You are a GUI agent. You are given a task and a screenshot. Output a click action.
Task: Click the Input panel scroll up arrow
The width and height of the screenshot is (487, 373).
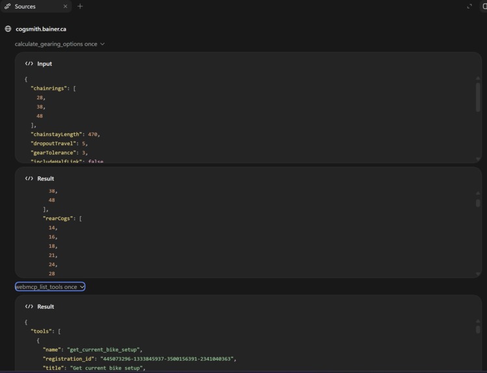[x=478, y=78]
